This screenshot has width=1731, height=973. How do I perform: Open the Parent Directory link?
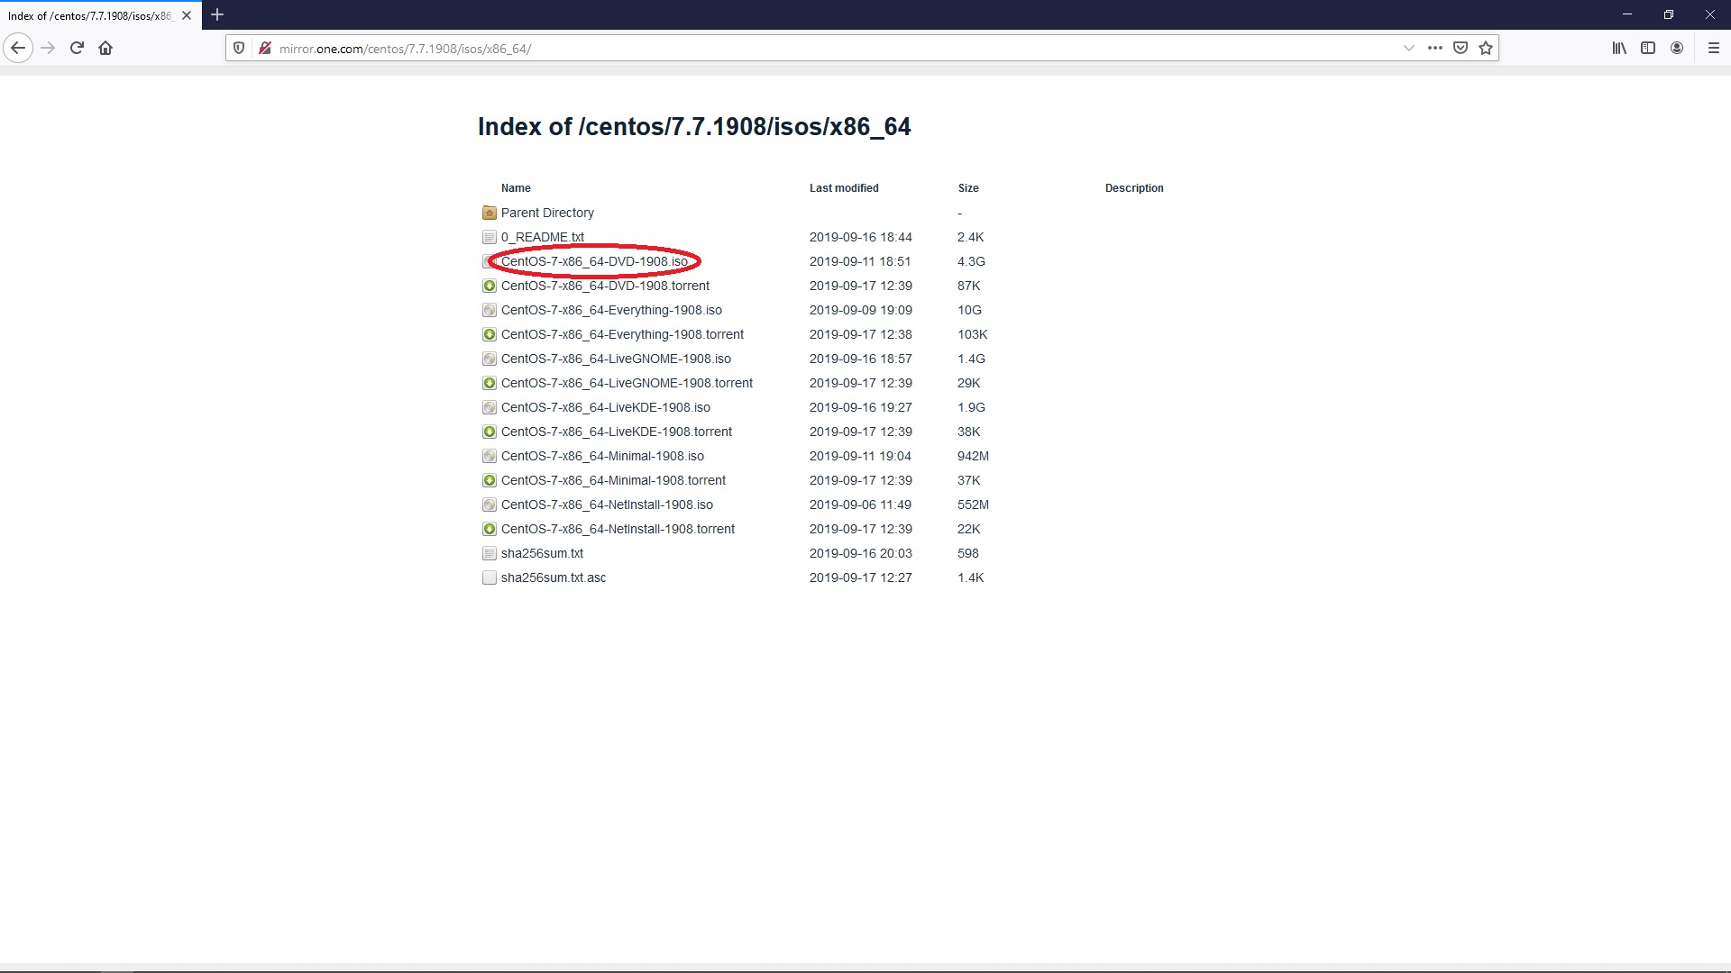[x=547, y=213]
